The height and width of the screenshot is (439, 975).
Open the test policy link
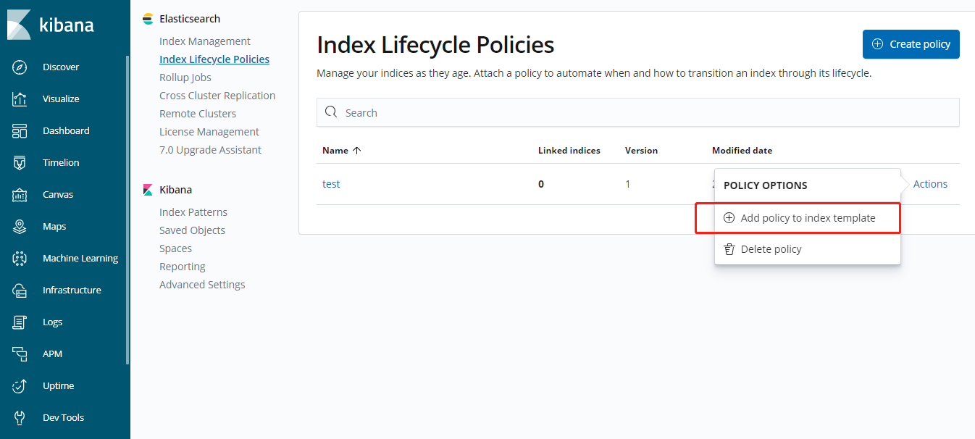tap(331, 184)
